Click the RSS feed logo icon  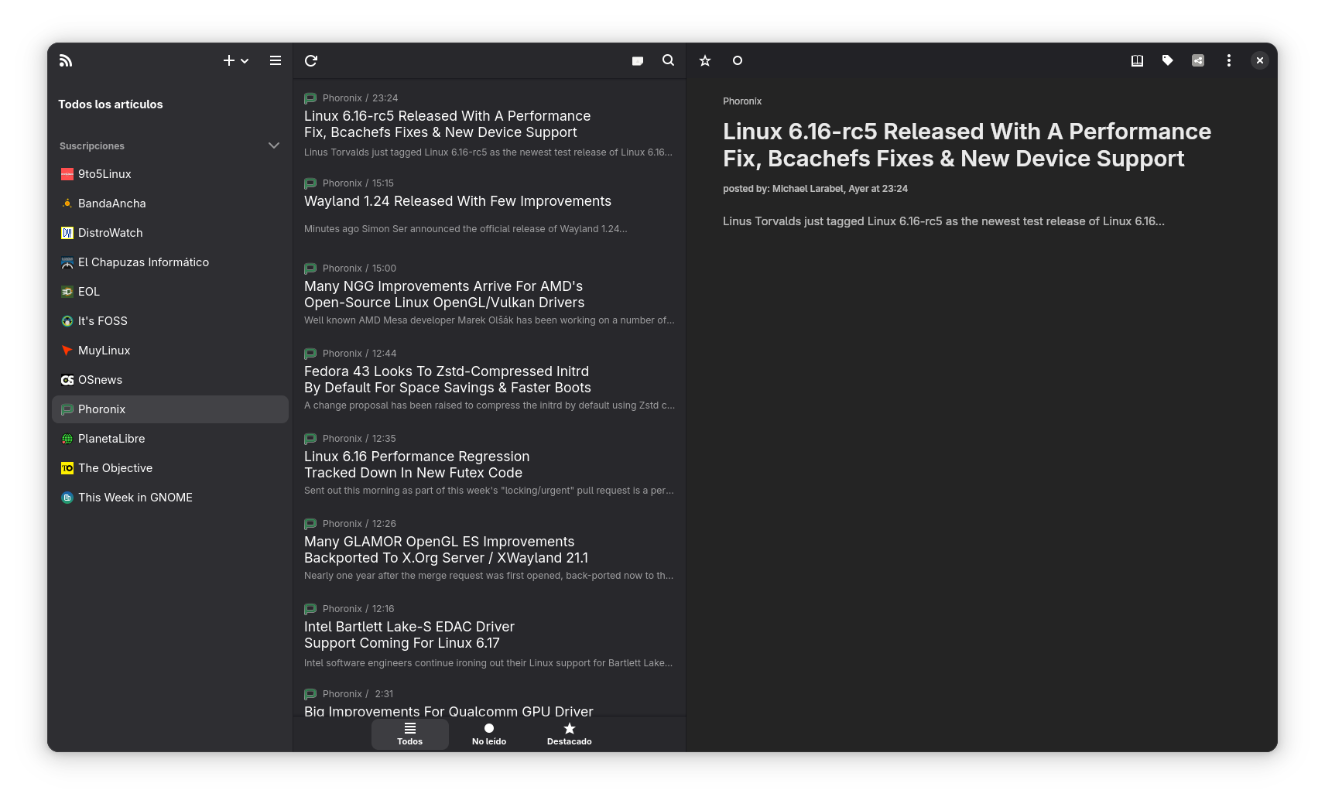66,60
